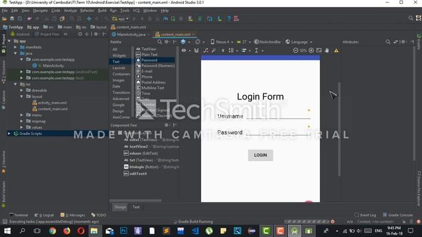
Task: Click the Open folder toolbar icon
Action: [x=5, y=19]
